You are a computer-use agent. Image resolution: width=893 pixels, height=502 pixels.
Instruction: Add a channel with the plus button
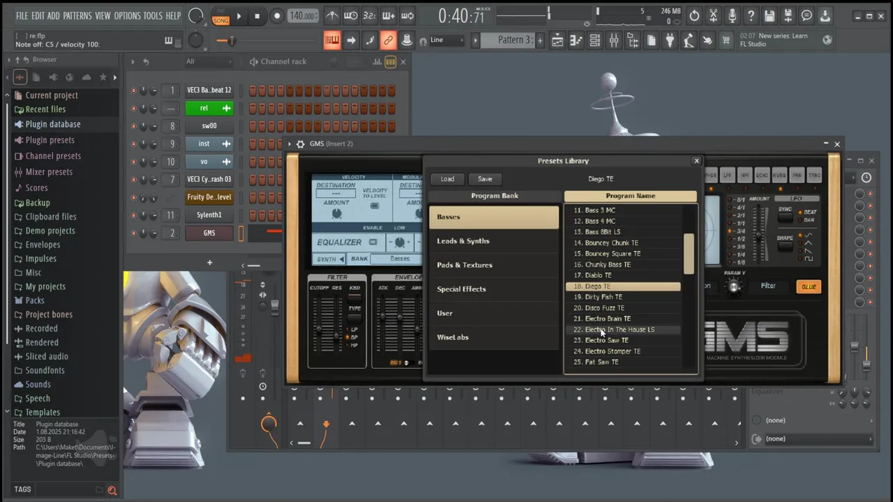coord(209,263)
